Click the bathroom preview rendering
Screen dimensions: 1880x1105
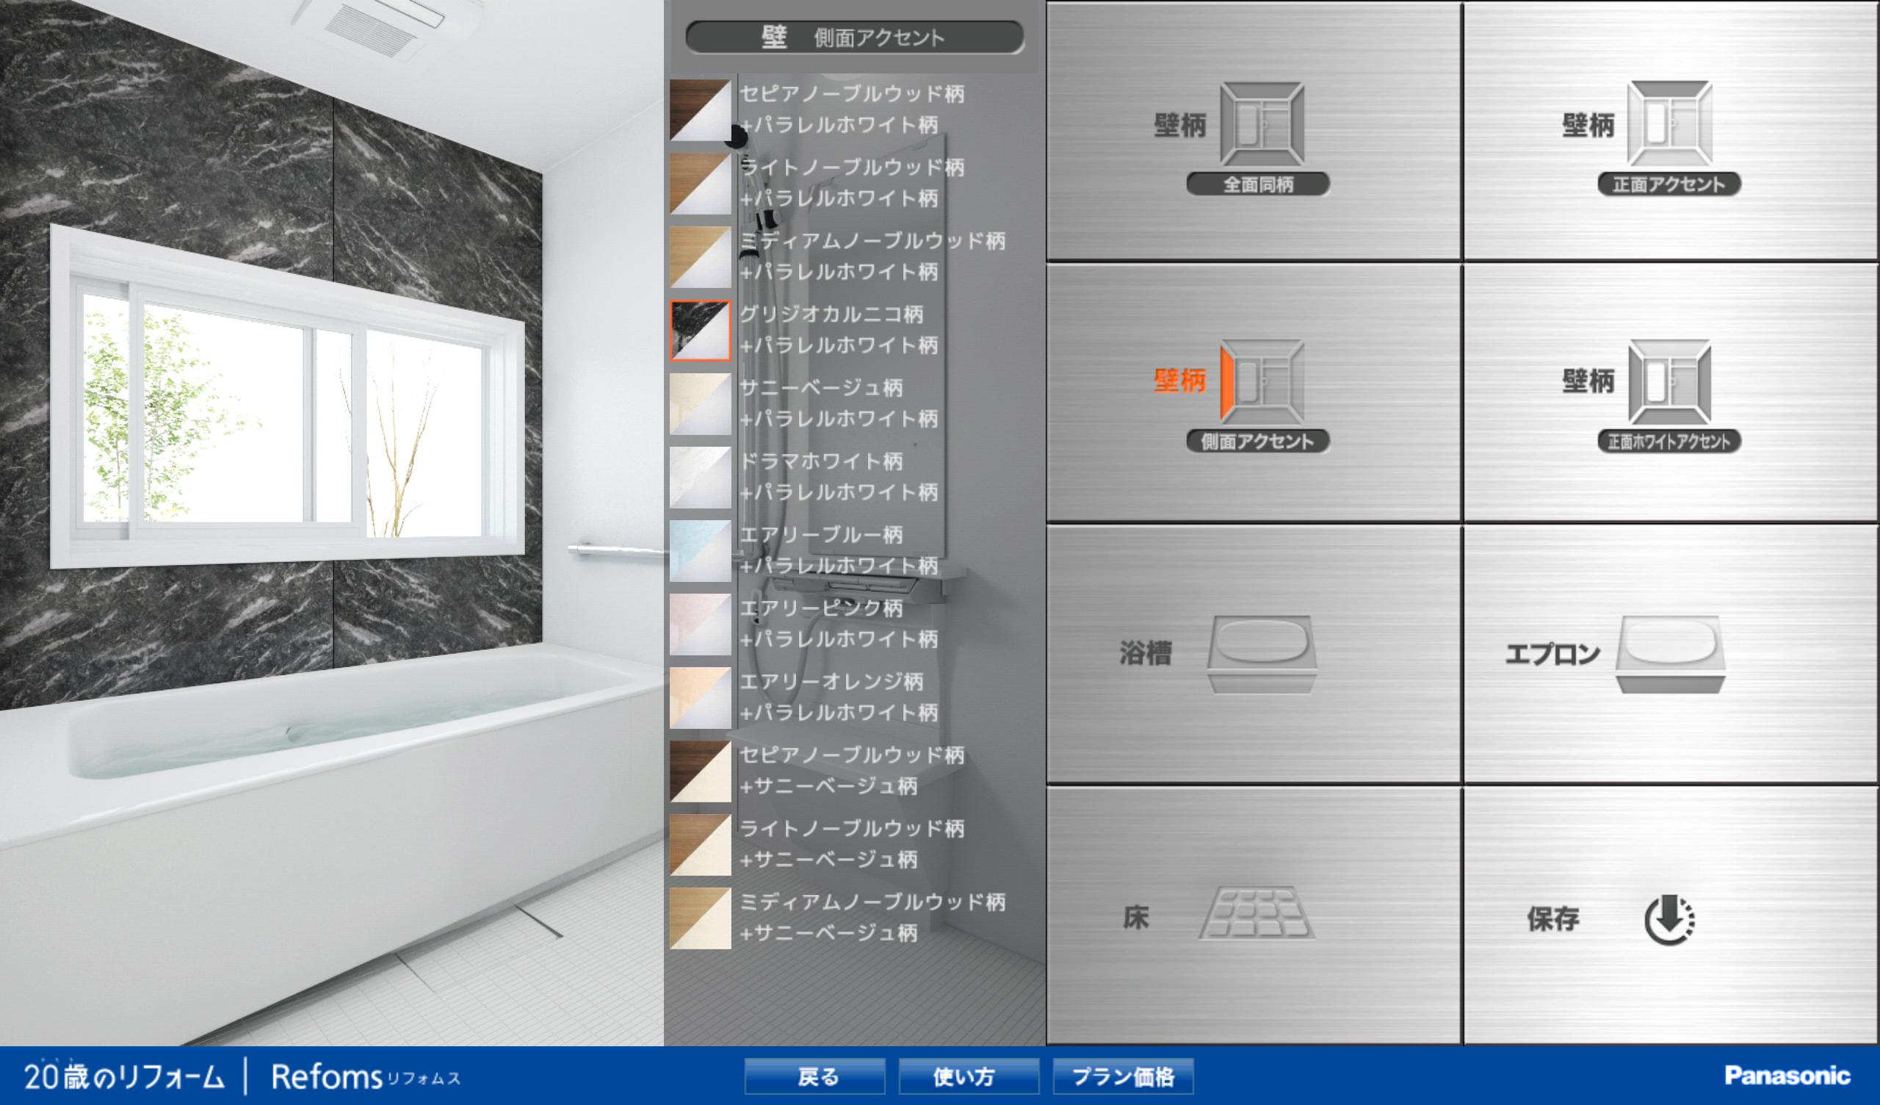[x=332, y=522]
